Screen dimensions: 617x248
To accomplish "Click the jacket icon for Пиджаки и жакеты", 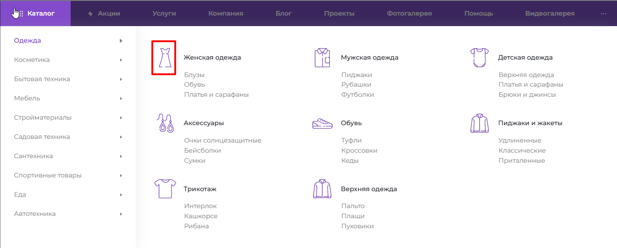I will pos(479,123).
